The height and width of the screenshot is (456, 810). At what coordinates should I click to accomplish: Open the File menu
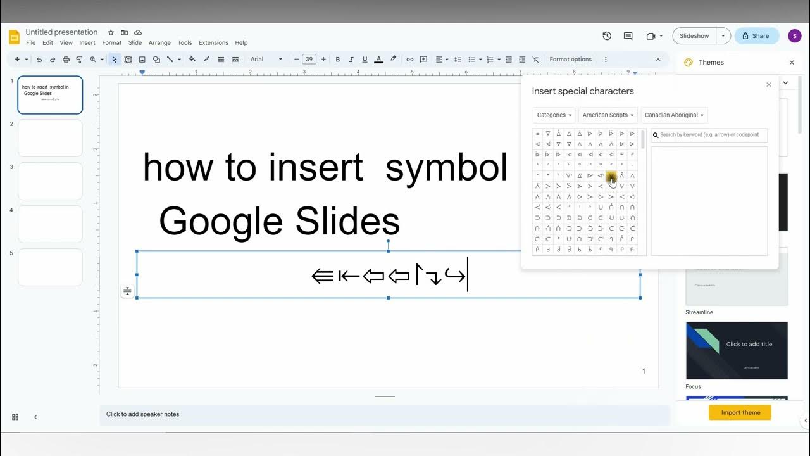(31, 43)
